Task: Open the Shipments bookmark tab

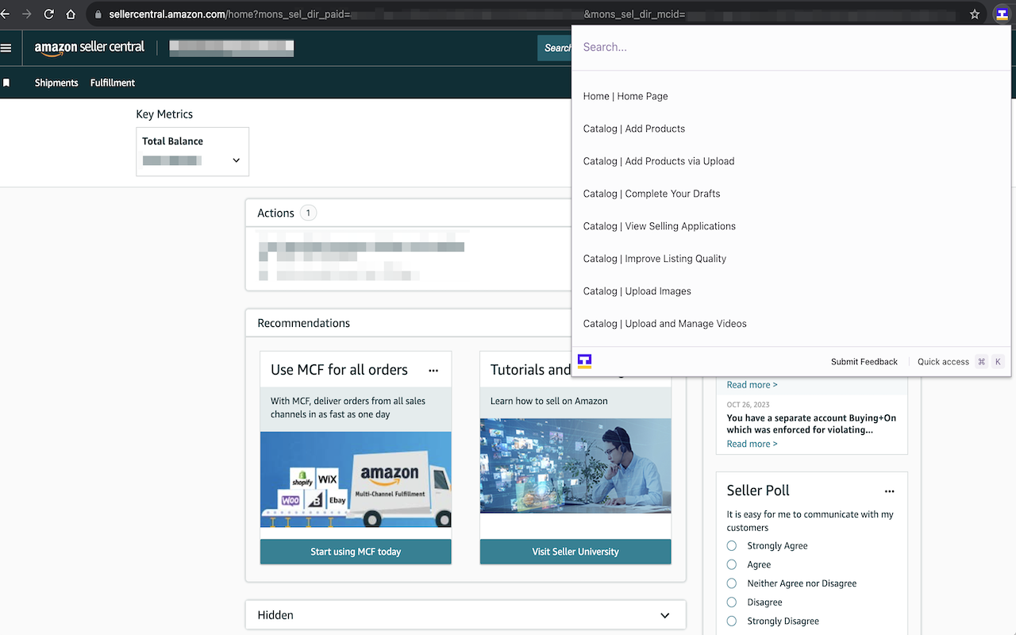Action: (56, 83)
